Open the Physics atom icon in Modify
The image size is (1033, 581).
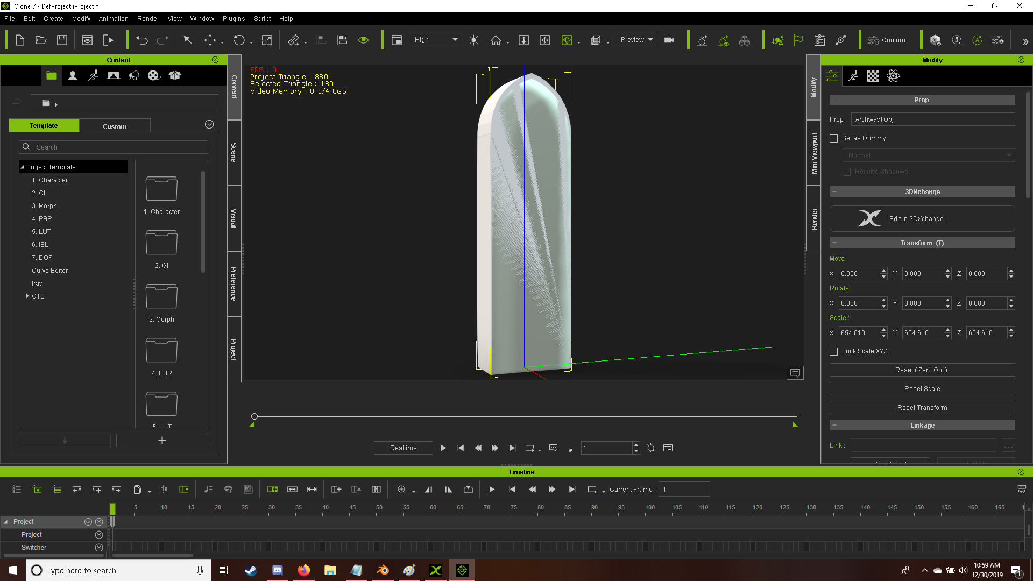[894, 76]
